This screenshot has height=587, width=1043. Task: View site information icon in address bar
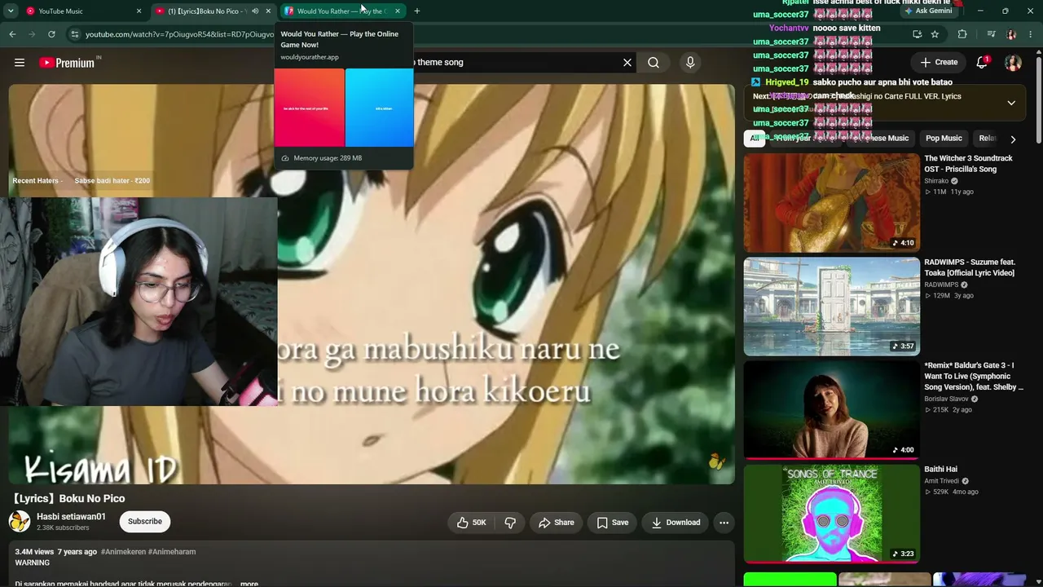pos(75,34)
